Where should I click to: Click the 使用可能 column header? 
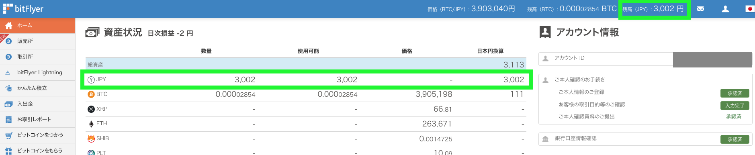pyautogui.click(x=308, y=51)
